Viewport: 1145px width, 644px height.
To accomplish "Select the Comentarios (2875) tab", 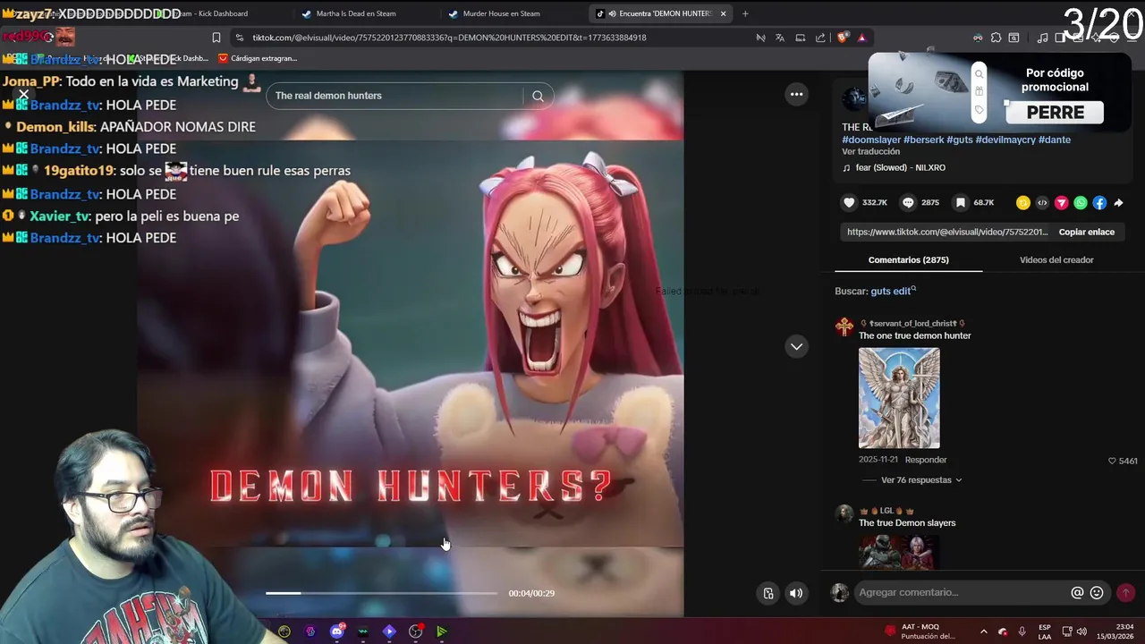I will coord(908,259).
